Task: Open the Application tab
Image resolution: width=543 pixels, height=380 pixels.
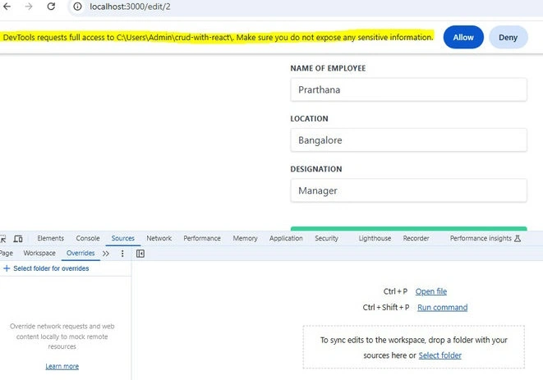Action: [x=286, y=239]
